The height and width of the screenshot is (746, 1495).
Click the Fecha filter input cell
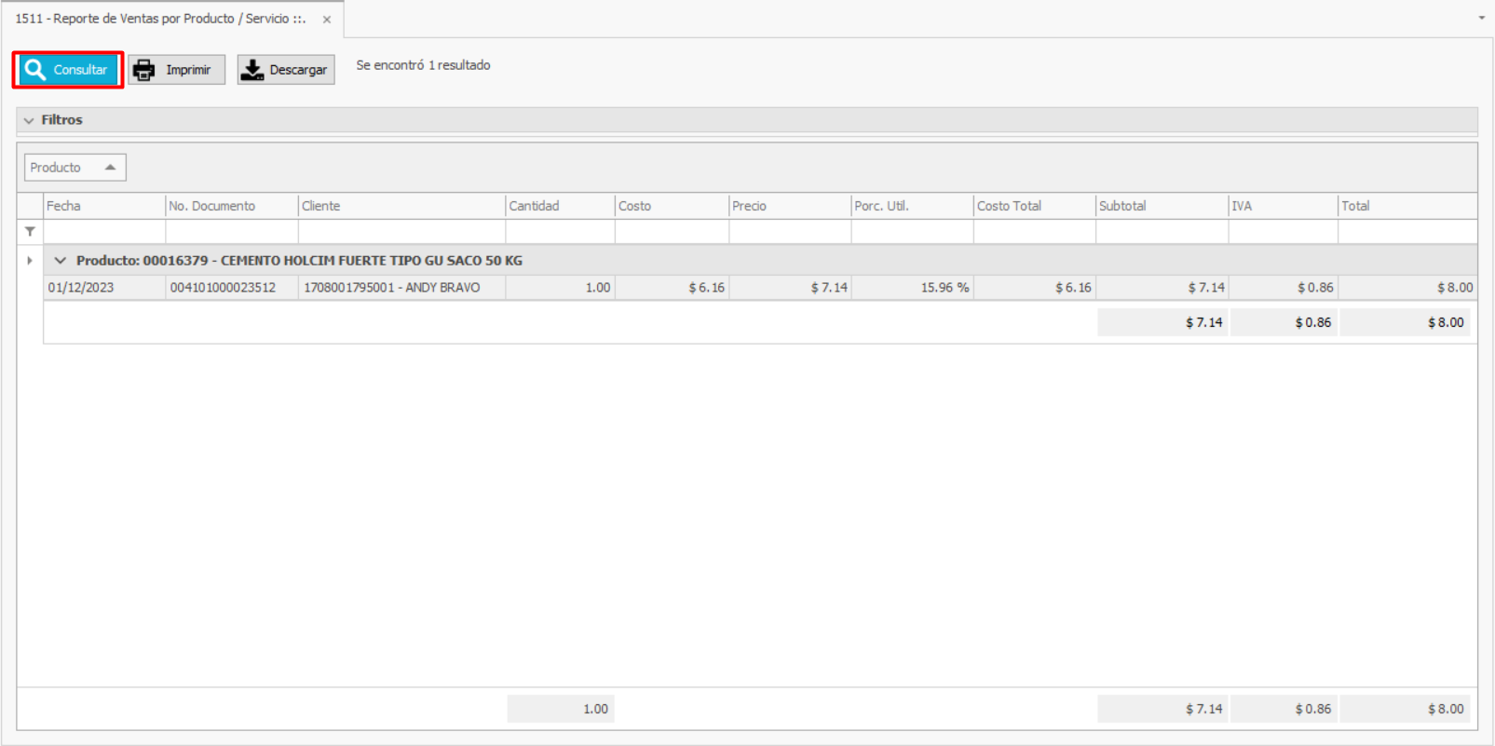[104, 232]
